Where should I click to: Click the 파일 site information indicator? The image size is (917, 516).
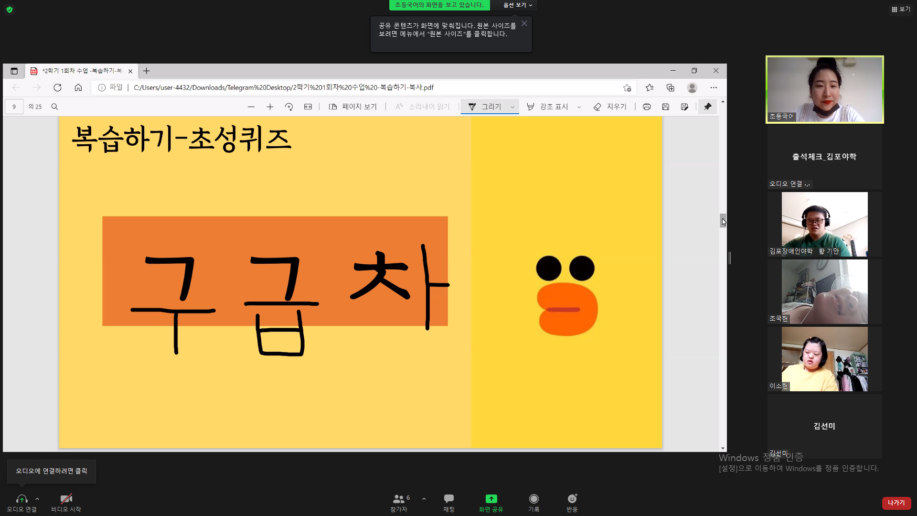[110, 87]
